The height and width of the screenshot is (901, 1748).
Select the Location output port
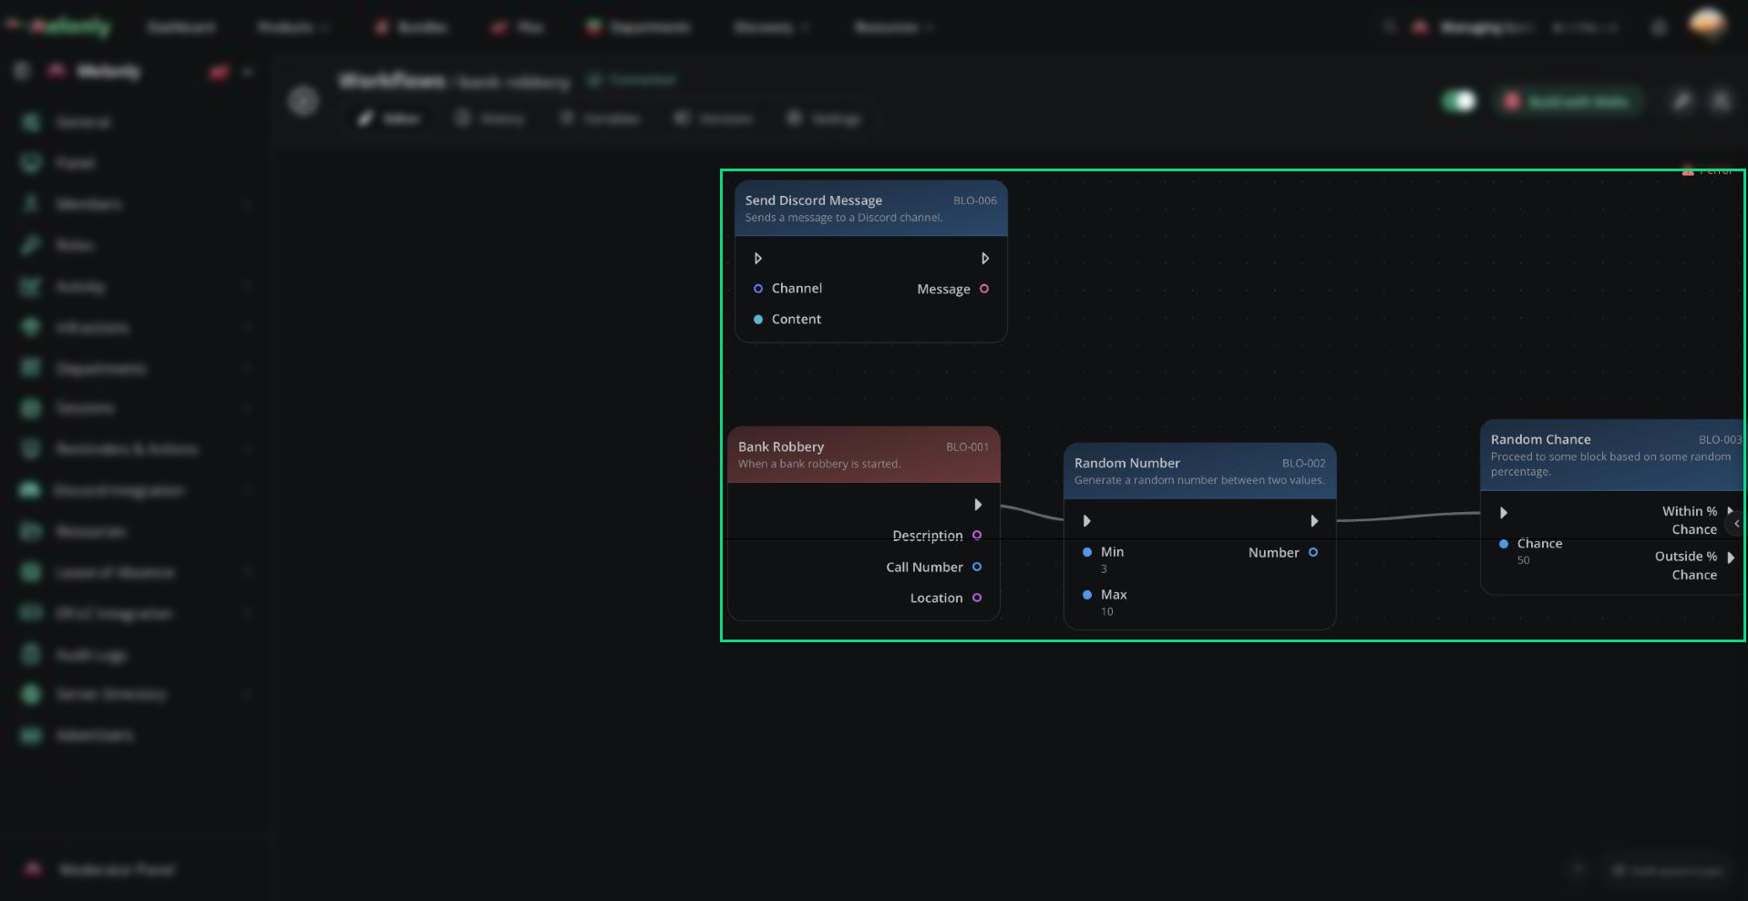977,598
